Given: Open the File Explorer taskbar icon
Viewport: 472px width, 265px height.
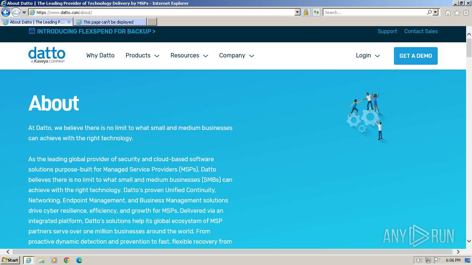Looking at the screenshot, I should (x=42, y=260).
